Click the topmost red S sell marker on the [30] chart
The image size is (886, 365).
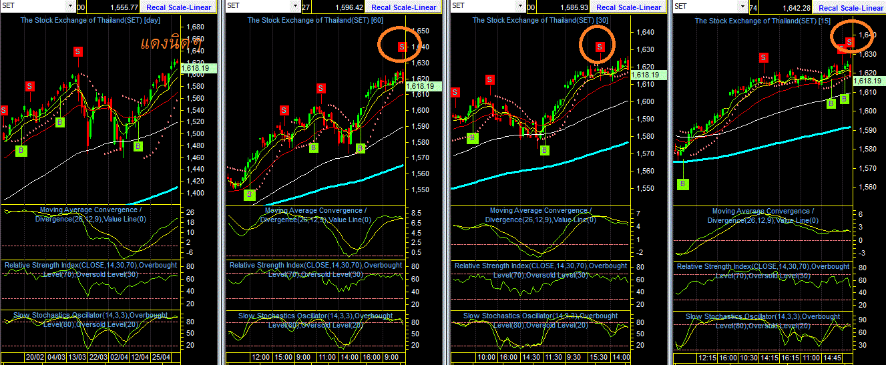pos(600,46)
